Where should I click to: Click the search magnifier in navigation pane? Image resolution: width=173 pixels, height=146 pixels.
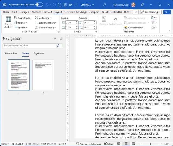tap(58, 46)
